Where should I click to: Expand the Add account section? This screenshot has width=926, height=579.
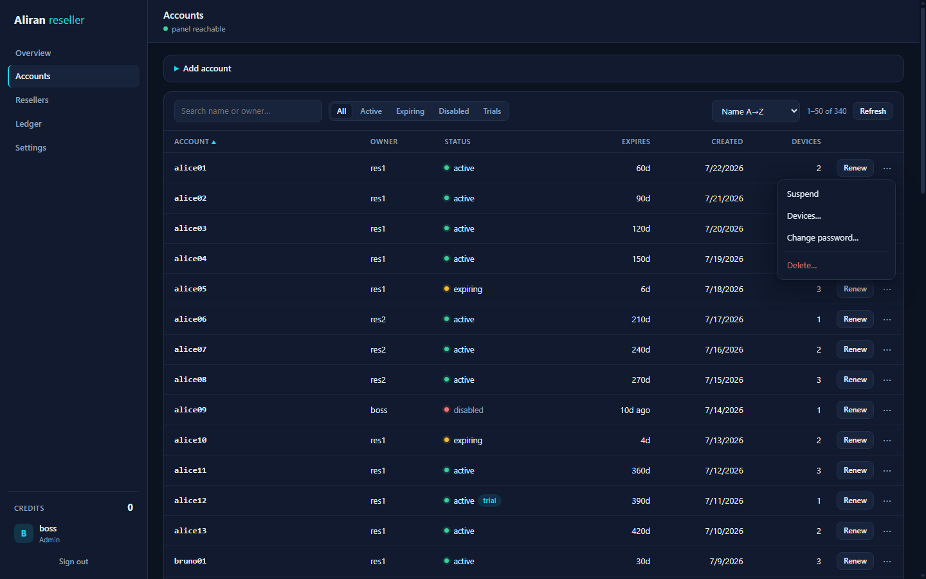(x=534, y=68)
